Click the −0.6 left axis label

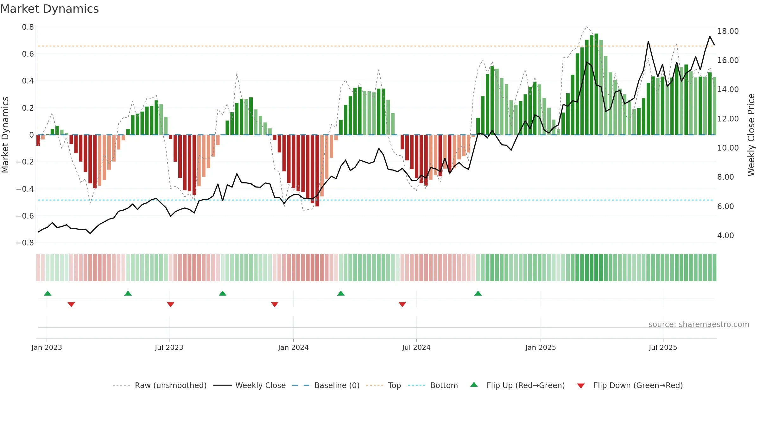[25, 216]
